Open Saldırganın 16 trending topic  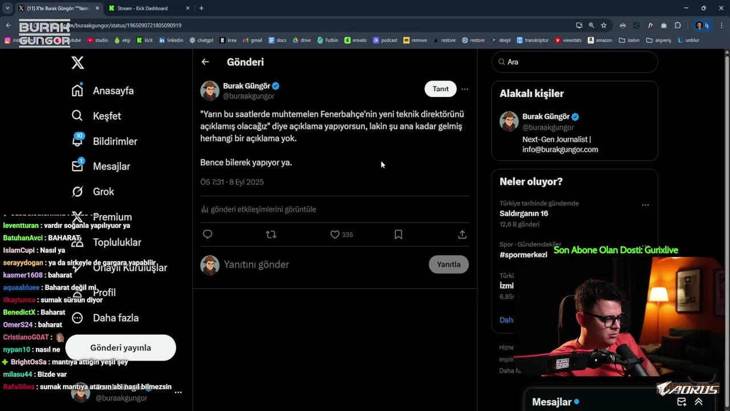click(524, 213)
